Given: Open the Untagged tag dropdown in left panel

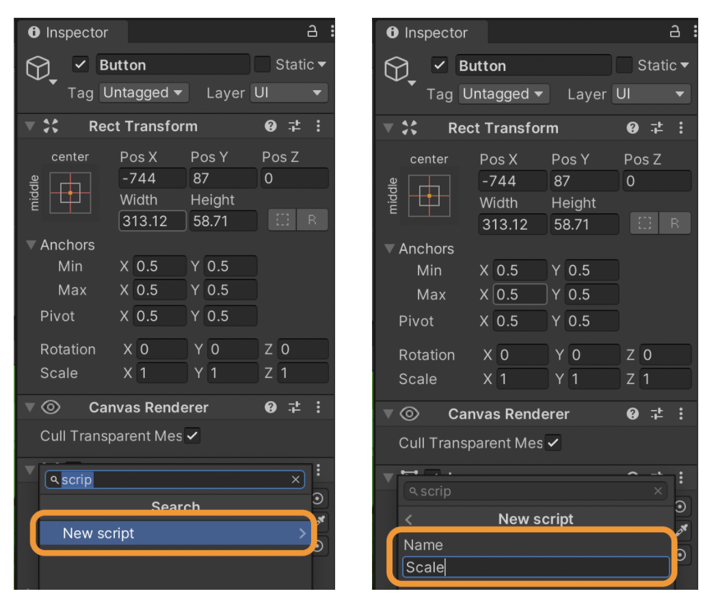Looking at the screenshot, I should [144, 92].
